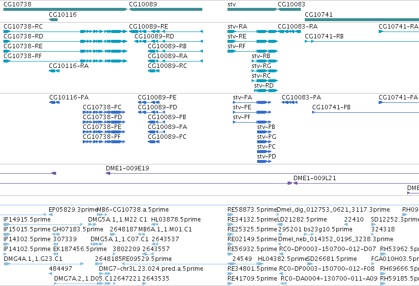Click the CG10116-PA protein label
The image size is (419, 286).
click(x=69, y=97)
